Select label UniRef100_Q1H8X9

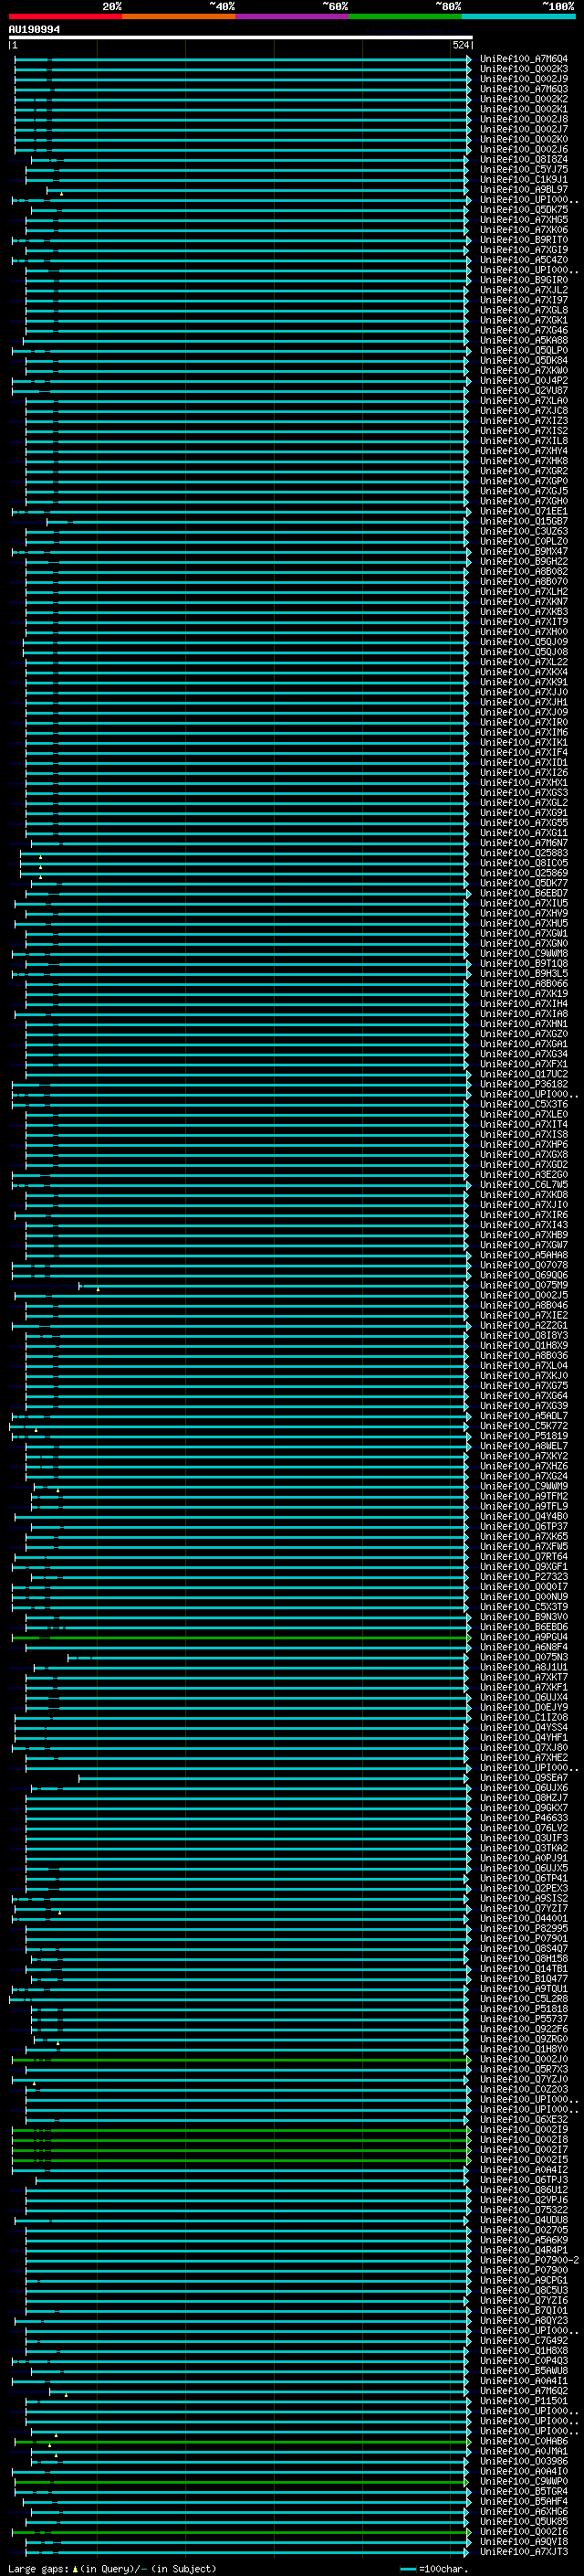pos(523,1345)
